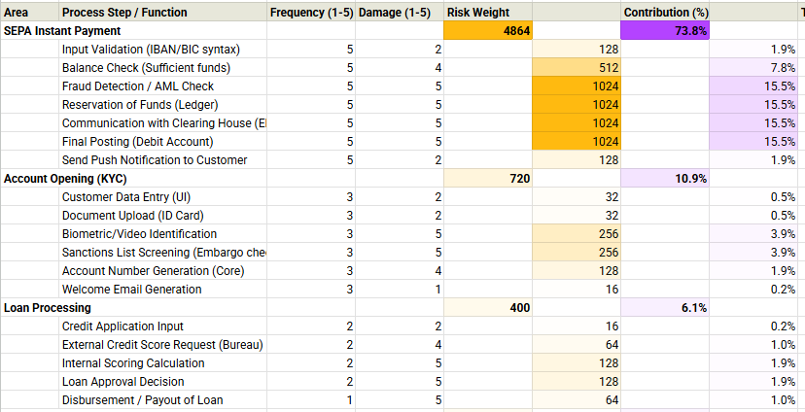The height and width of the screenshot is (412, 805).
Task: Select the Contribution (%) header cell
Action: pyautogui.click(x=665, y=13)
